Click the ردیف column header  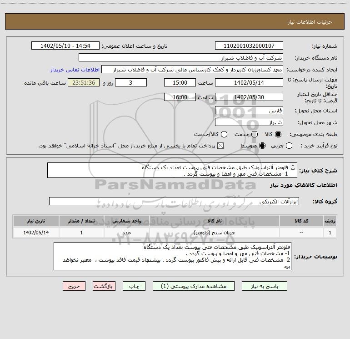(x=330, y=221)
